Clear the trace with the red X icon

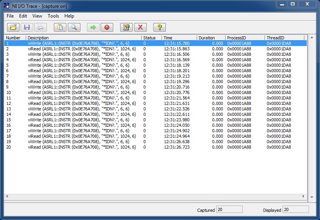140,27
